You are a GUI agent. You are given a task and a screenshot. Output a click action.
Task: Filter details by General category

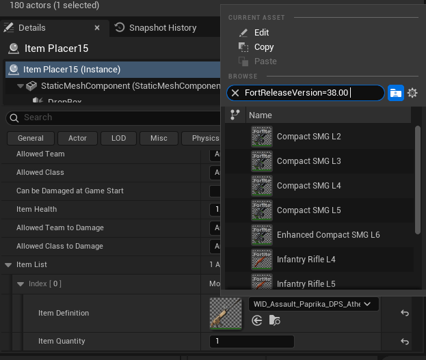tap(31, 138)
